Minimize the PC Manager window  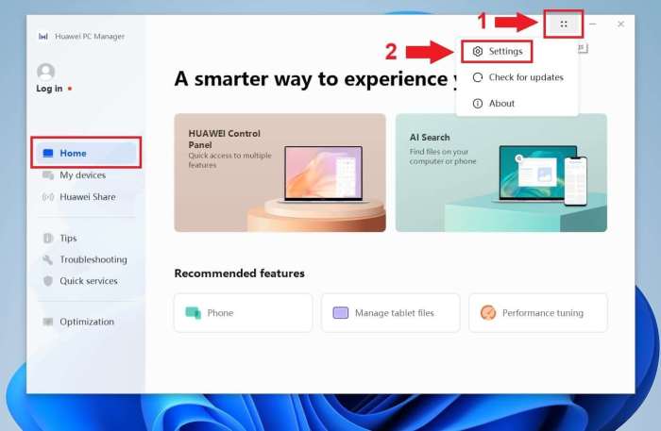592,24
